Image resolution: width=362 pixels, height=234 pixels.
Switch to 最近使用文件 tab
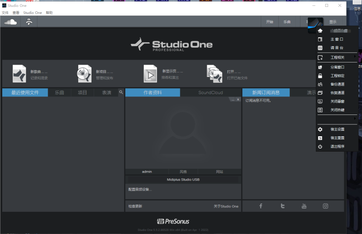[25, 92]
